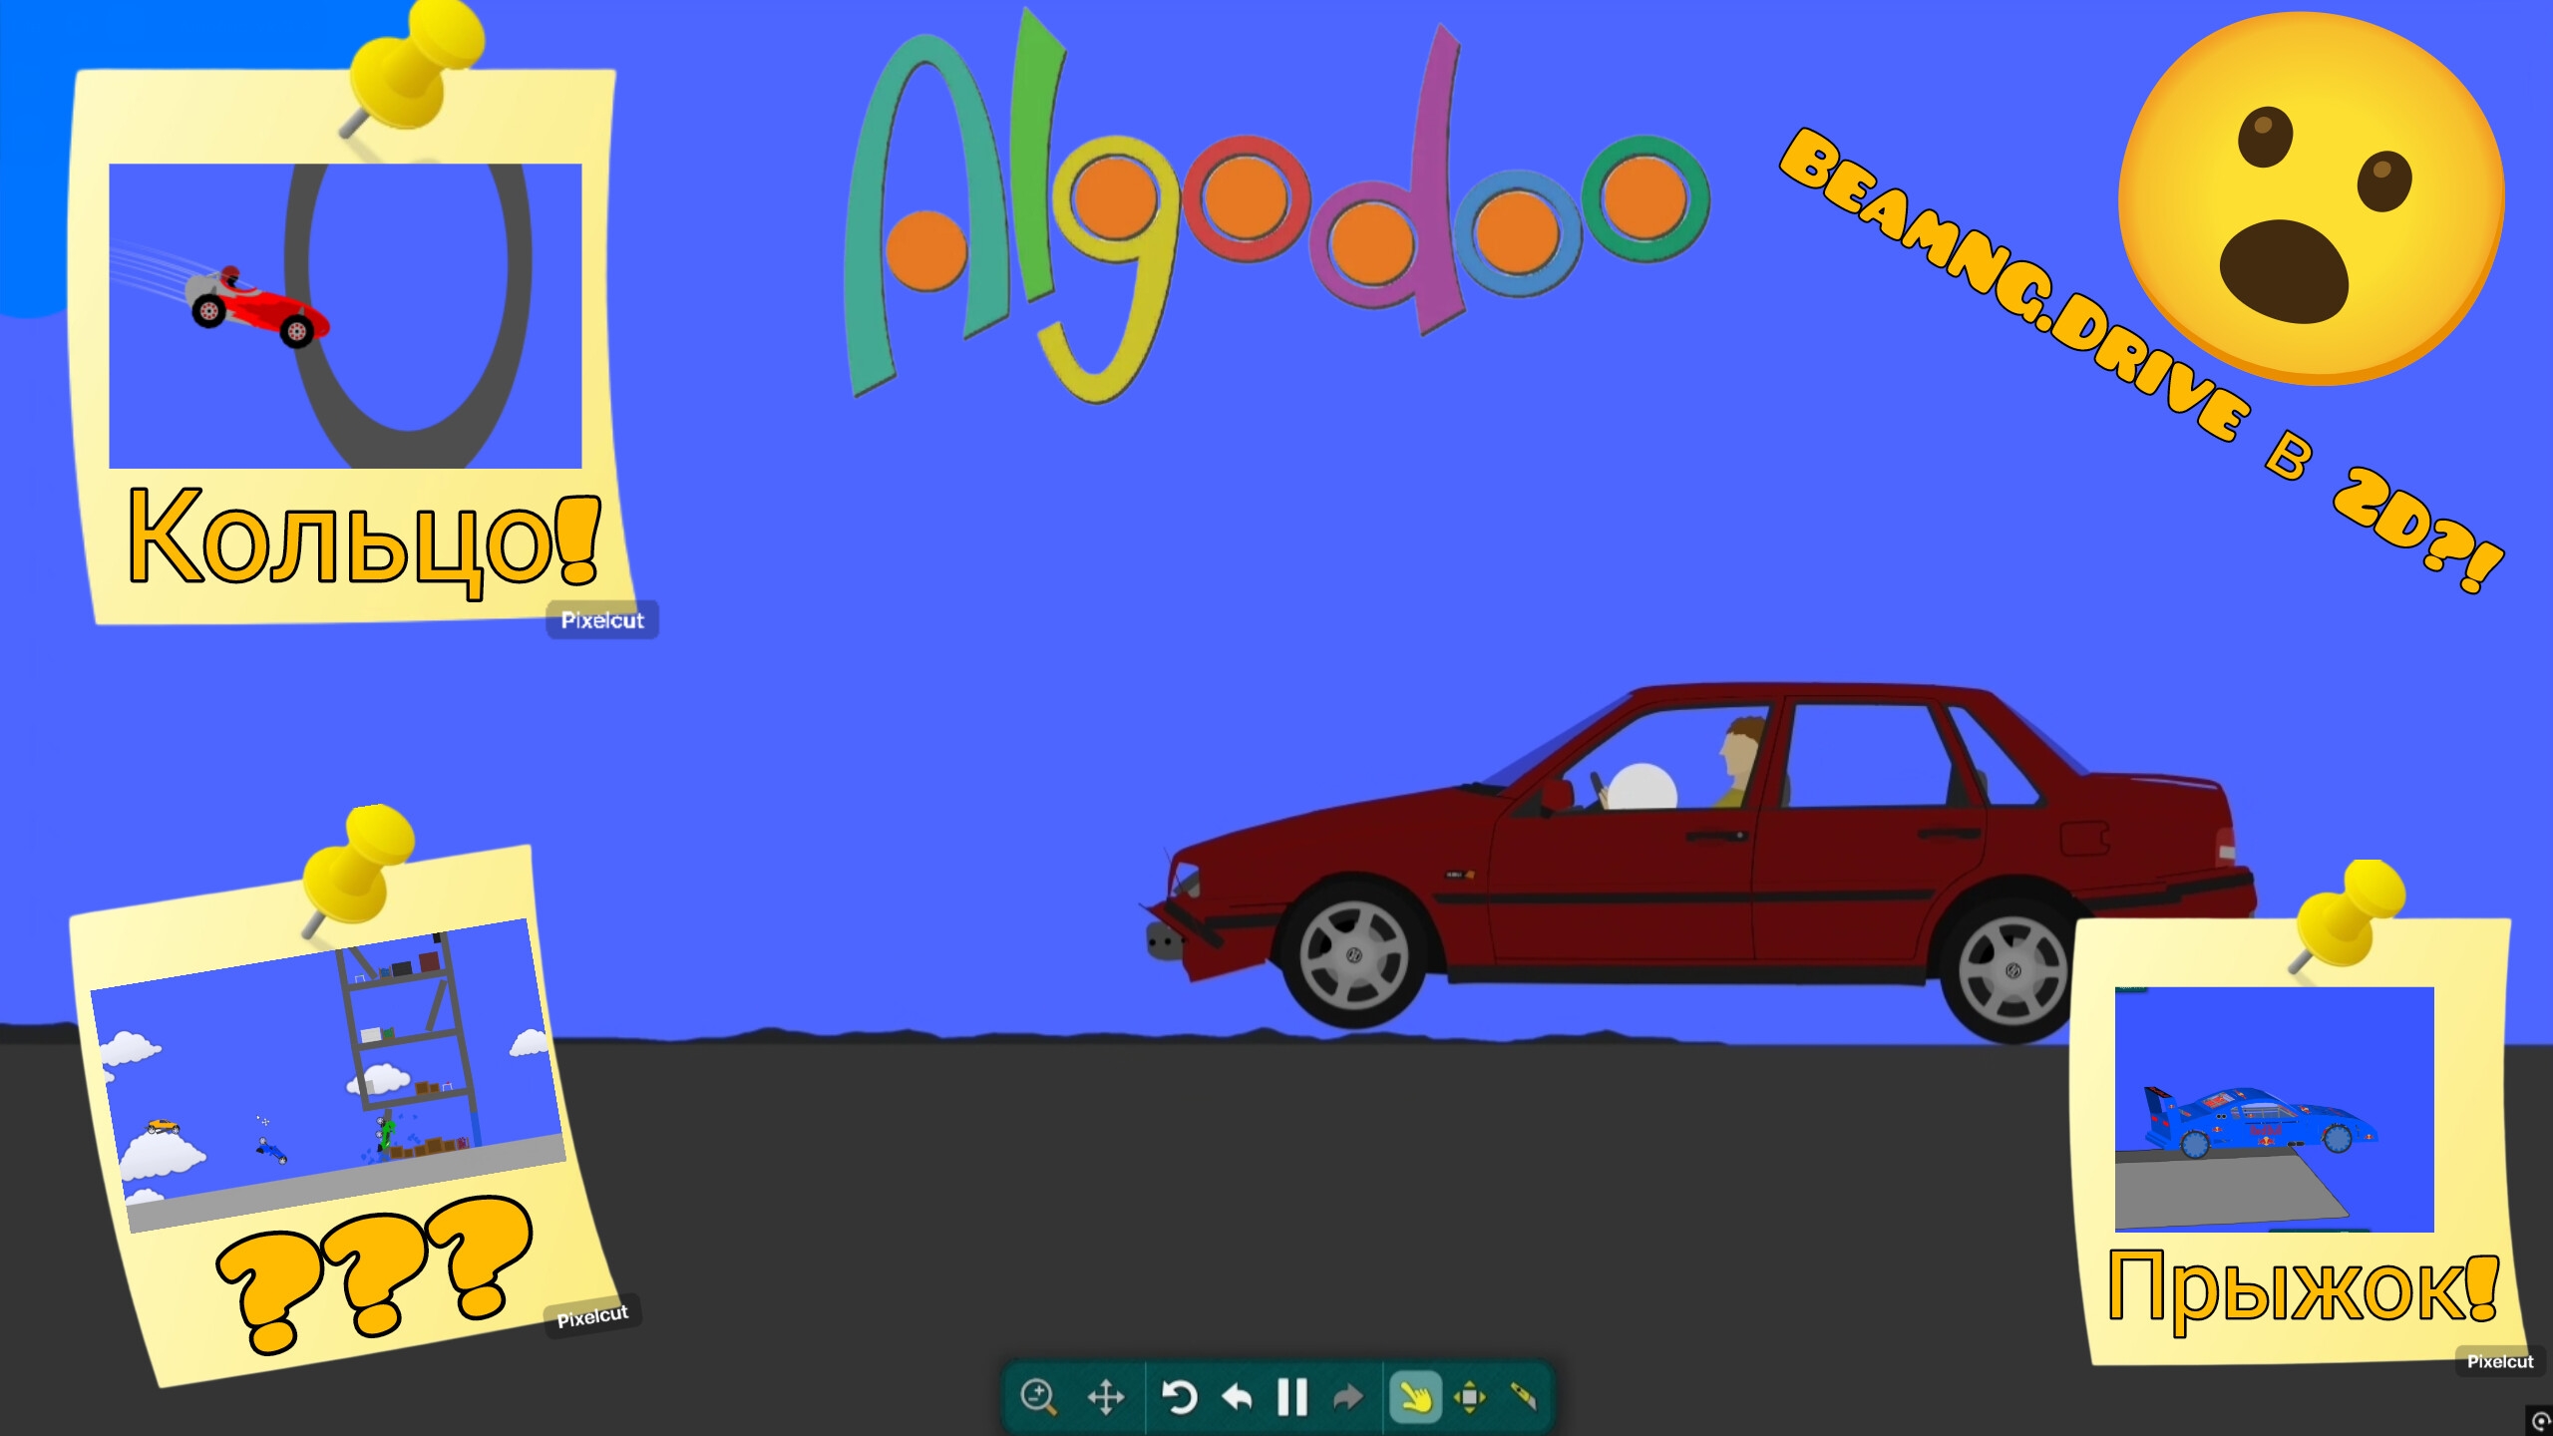Click the surprised emoji face
The image size is (2553, 1436).
click(2312, 199)
